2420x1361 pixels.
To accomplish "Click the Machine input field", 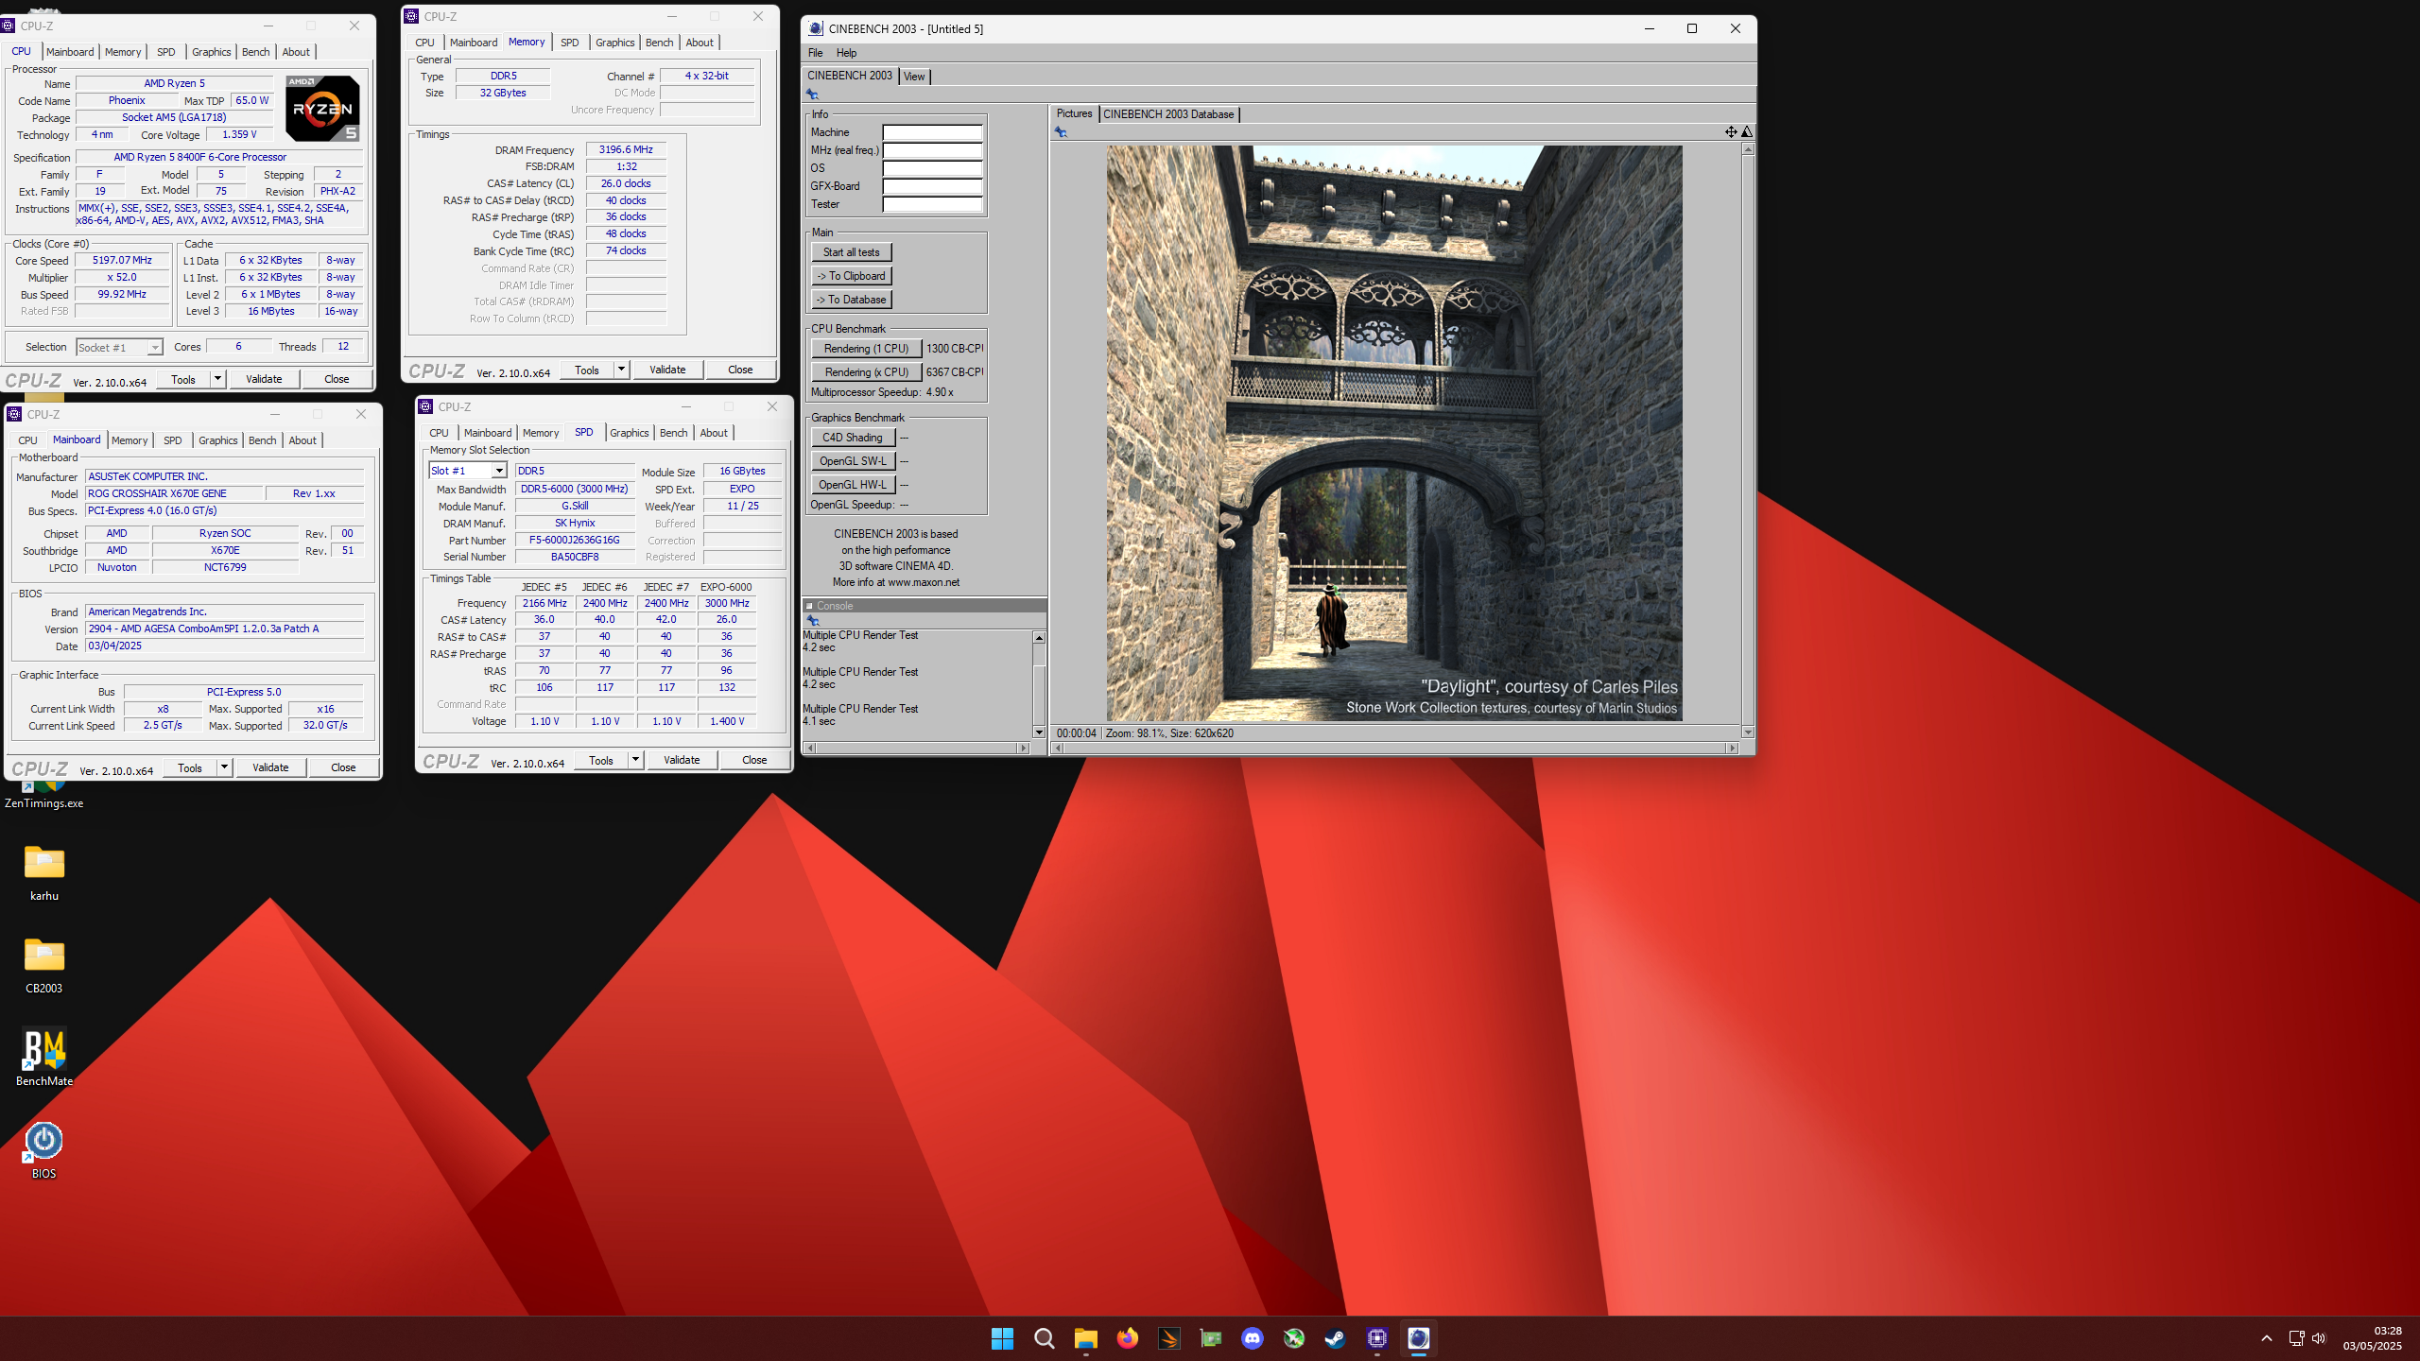I will point(932,133).
